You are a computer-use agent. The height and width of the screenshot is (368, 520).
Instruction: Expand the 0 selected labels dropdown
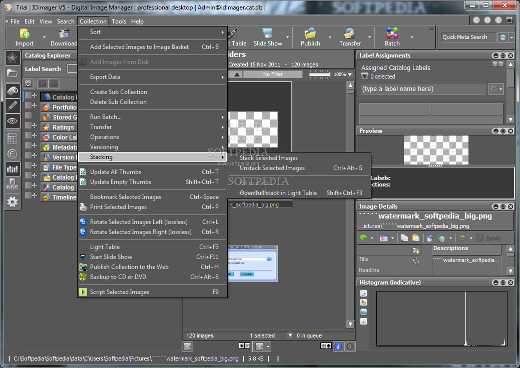point(365,76)
